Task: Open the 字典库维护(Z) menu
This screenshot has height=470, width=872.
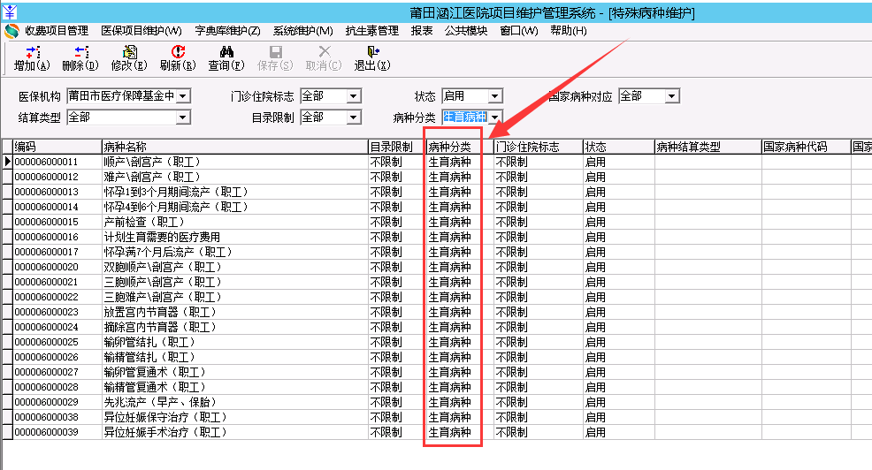Action: 227,31
